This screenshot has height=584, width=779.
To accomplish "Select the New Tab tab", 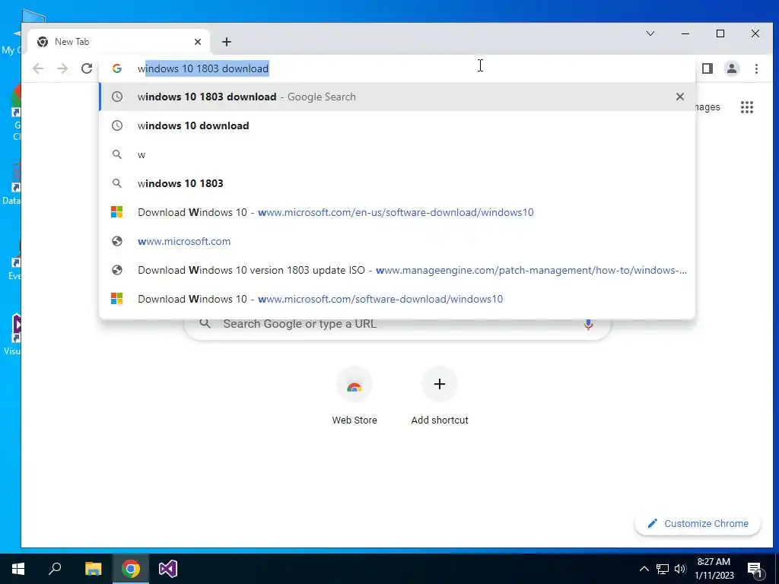I will (118, 42).
